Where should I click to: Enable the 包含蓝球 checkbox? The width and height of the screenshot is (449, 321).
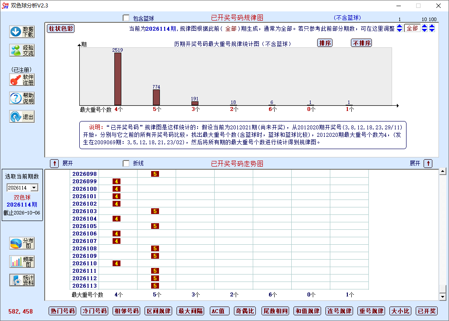tap(126, 18)
